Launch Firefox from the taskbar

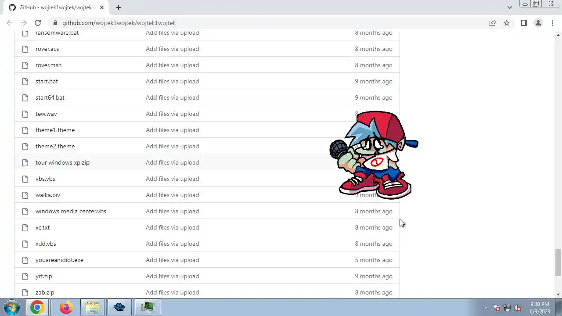(66, 307)
